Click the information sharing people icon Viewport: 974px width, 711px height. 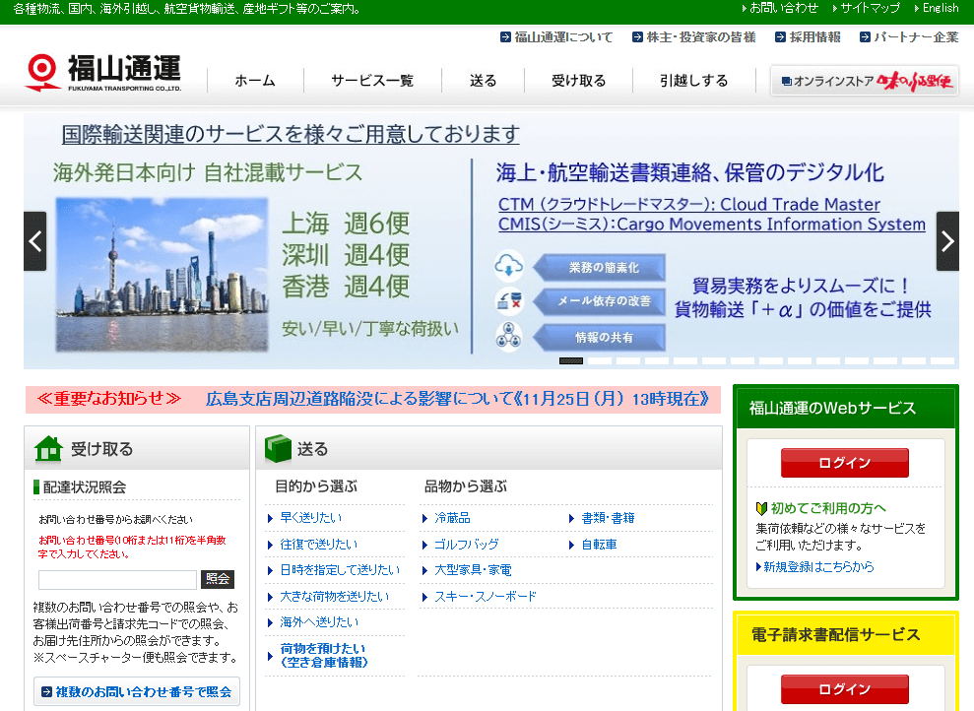click(x=509, y=336)
